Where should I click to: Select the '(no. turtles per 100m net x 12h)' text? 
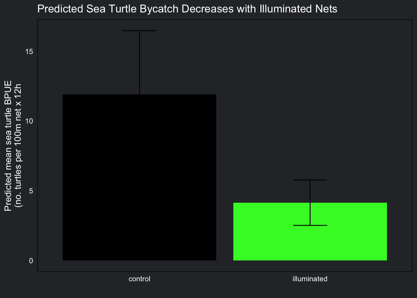pos(19,146)
